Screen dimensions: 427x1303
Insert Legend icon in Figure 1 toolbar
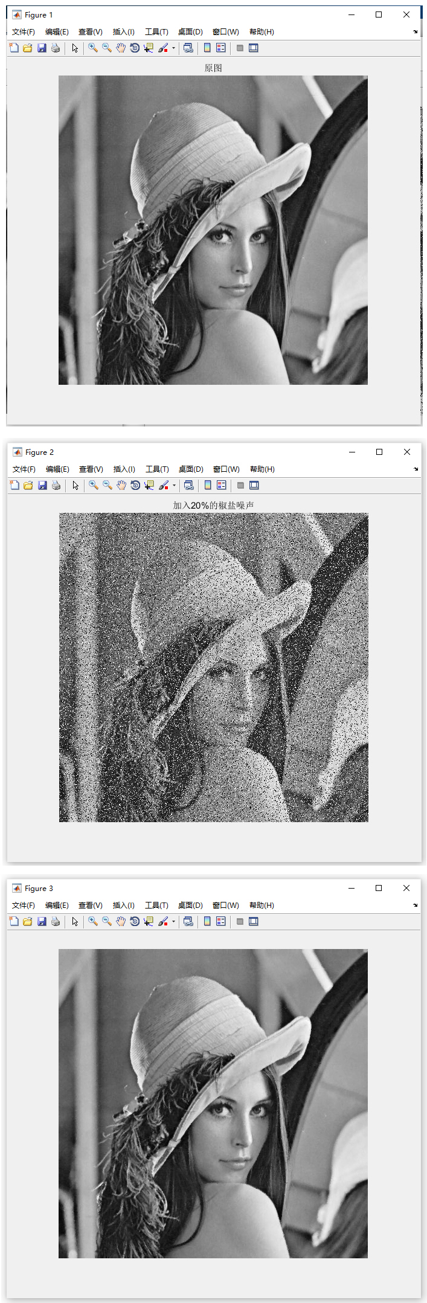pos(221,48)
